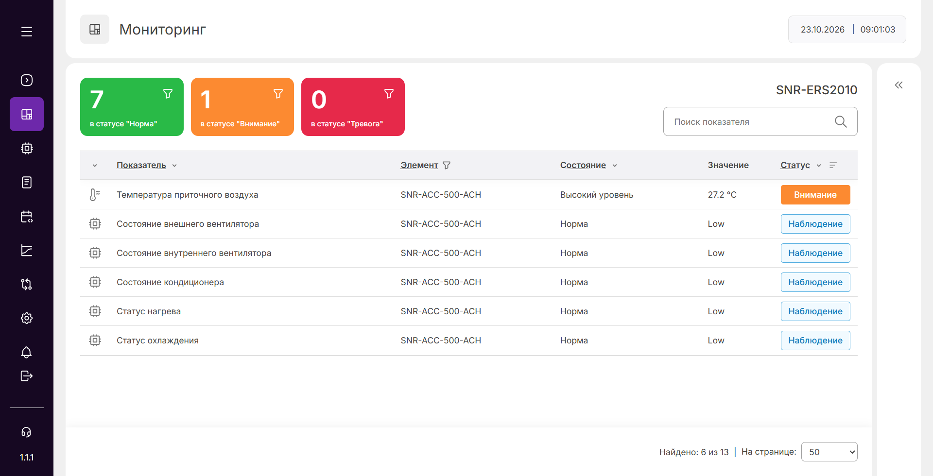This screenshot has height=476, width=933.
Task: Click Наблюдение for Состояние внешнего вентилятора
Action: point(815,224)
